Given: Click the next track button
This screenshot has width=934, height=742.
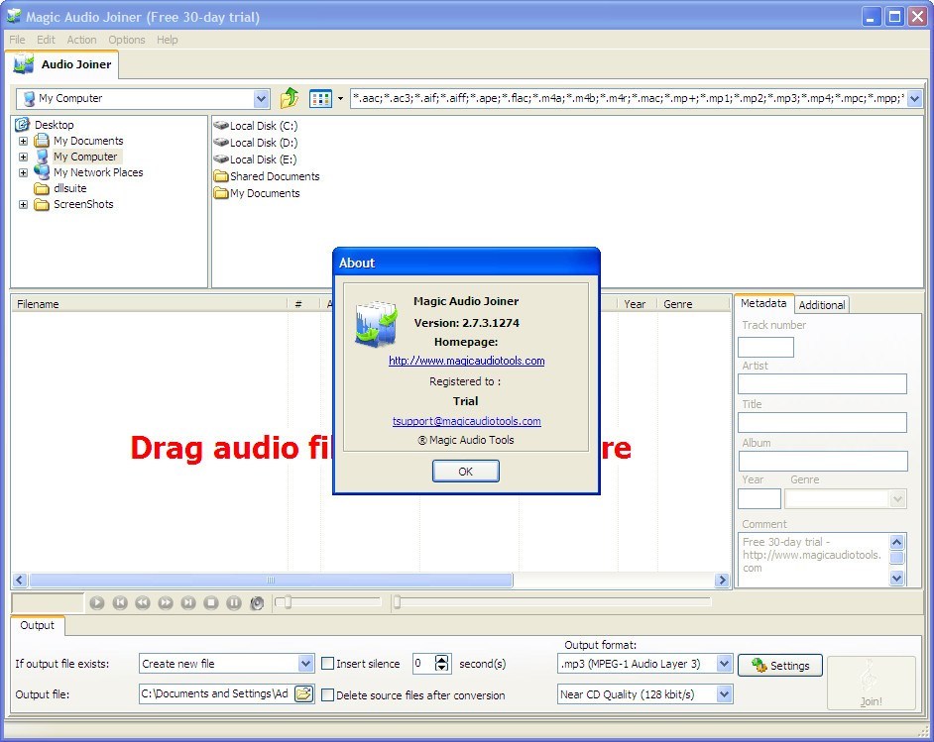Looking at the screenshot, I should click(188, 602).
